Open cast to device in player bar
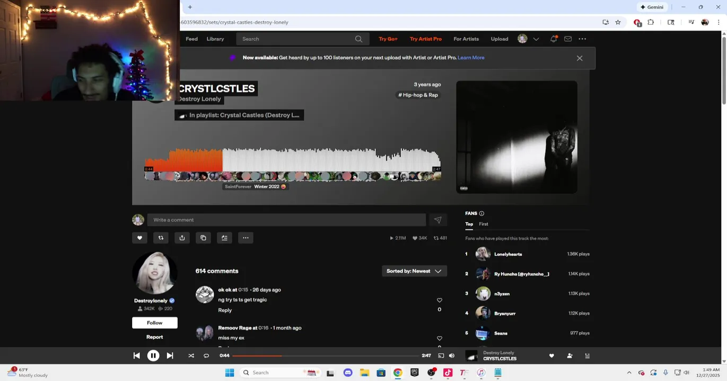Screen dimensions: 727x381 click(x=441, y=356)
